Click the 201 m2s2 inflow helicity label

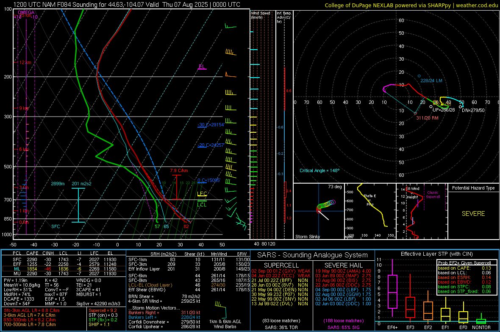(81, 184)
